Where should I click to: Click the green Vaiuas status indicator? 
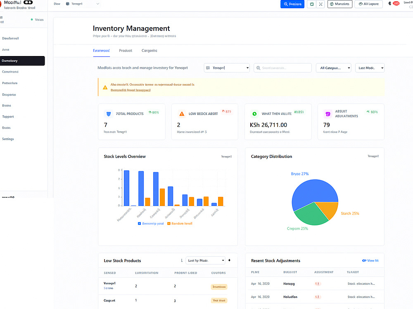[x=37, y=20]
